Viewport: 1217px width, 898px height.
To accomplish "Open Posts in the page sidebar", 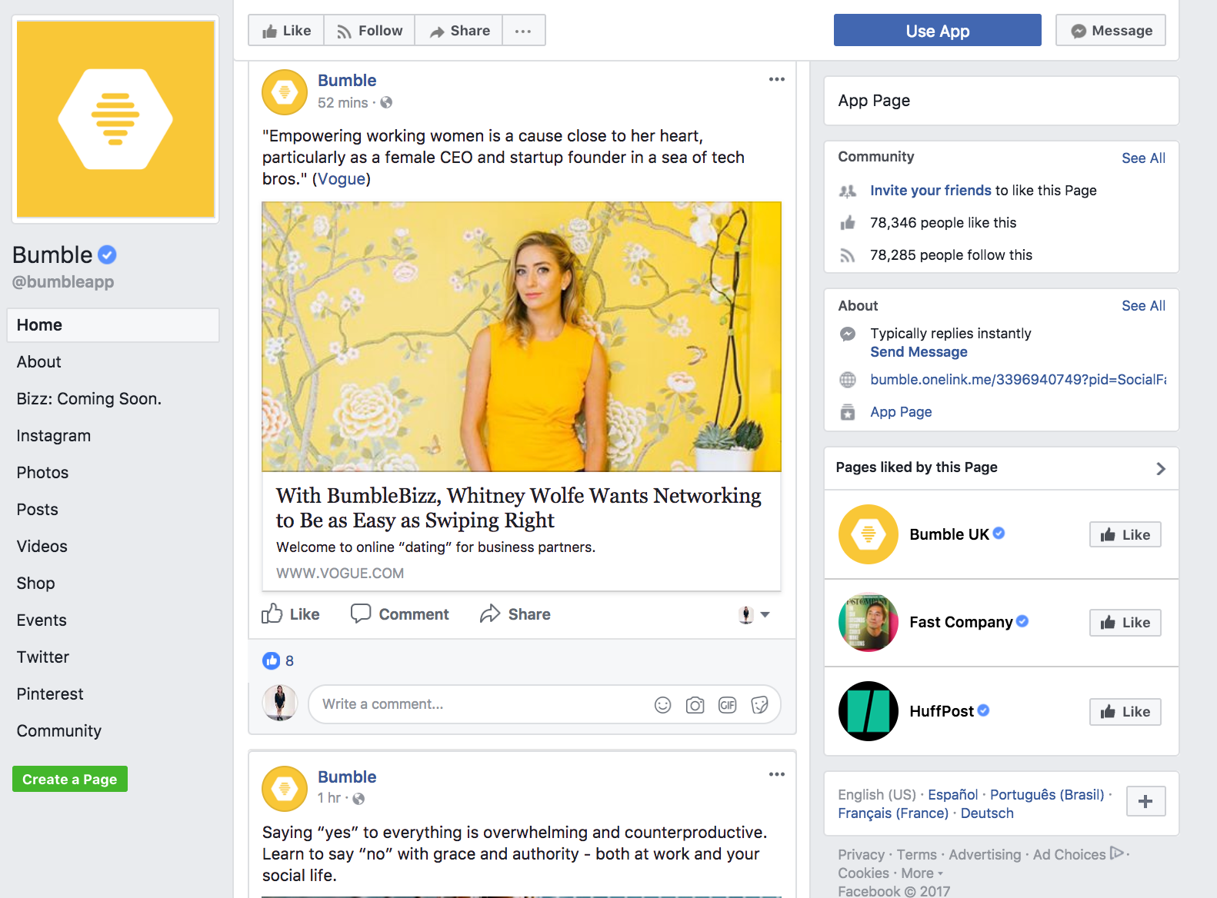I will coord(38,510).
